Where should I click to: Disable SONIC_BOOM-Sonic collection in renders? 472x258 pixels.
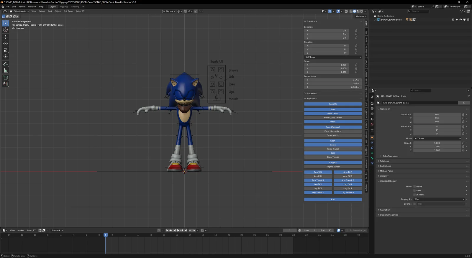point(468,20)
